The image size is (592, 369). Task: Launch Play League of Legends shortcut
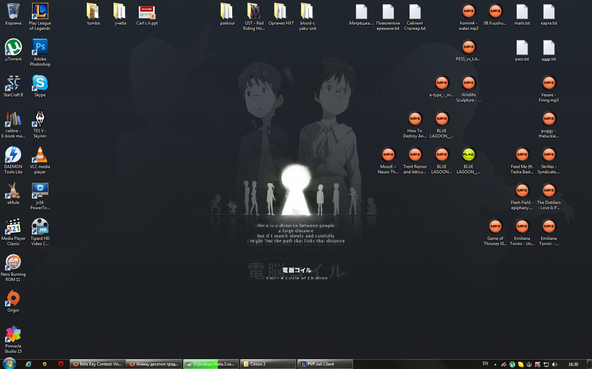click(x=40, y=17)
